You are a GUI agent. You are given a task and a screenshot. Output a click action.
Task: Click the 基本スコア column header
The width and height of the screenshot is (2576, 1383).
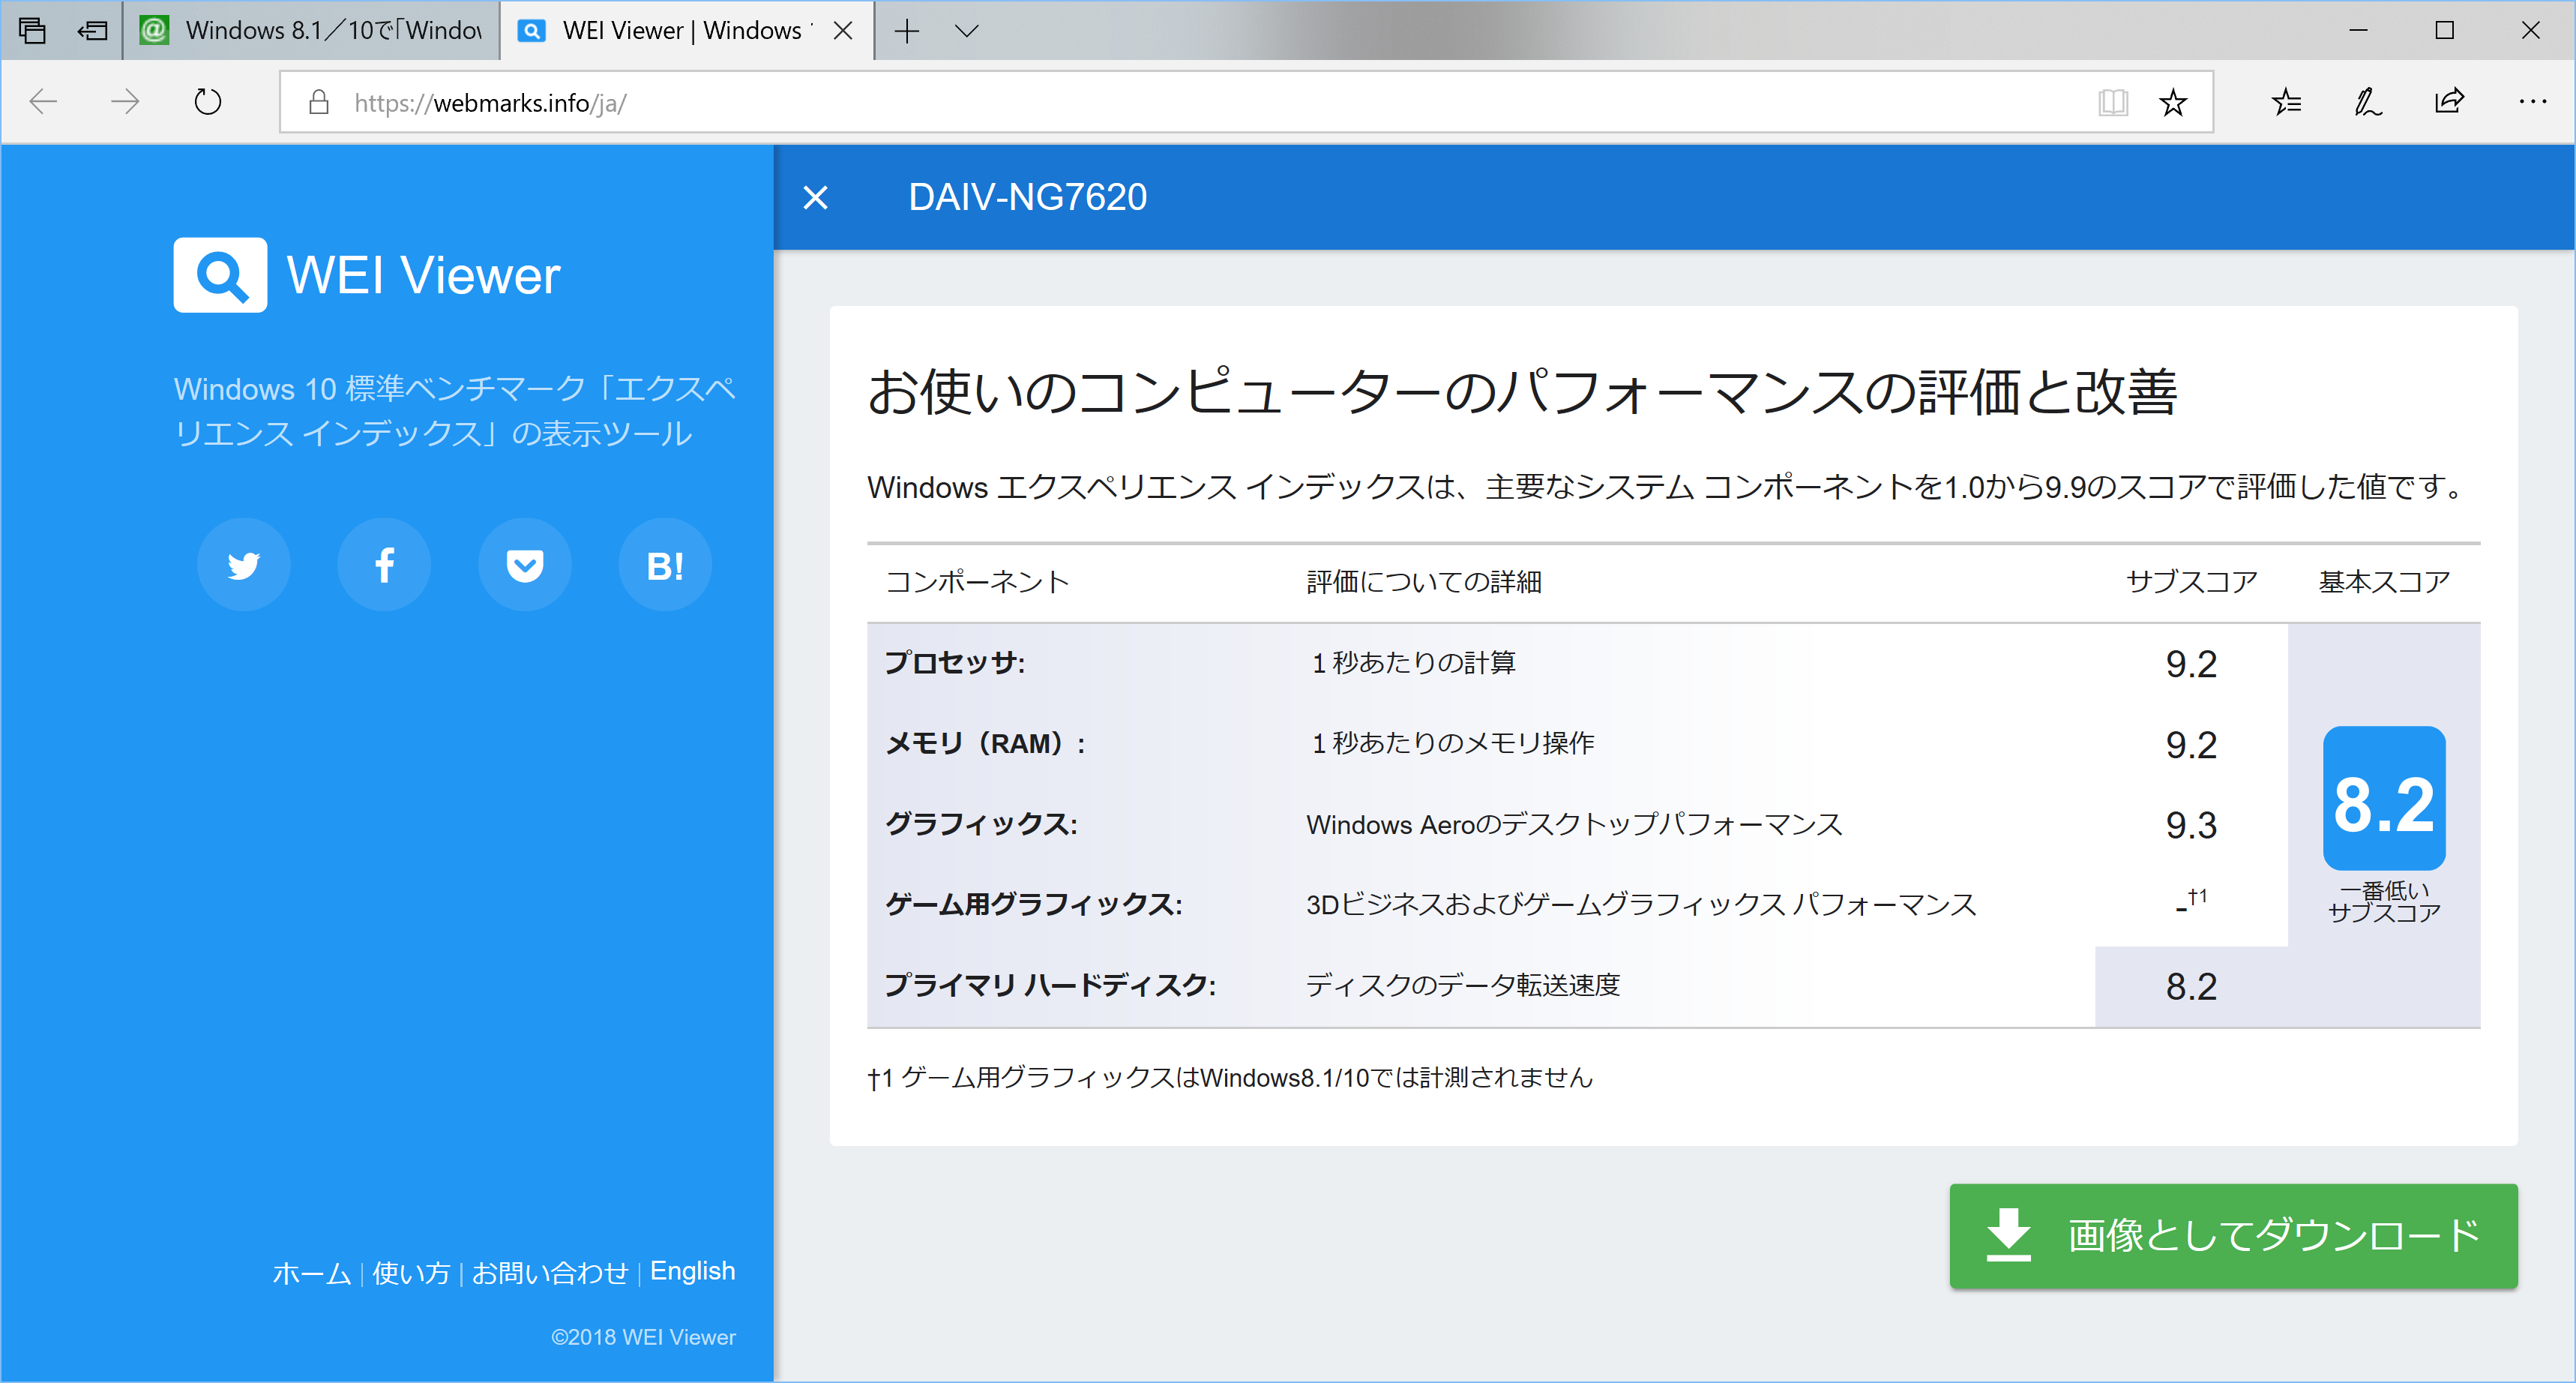2384,581
